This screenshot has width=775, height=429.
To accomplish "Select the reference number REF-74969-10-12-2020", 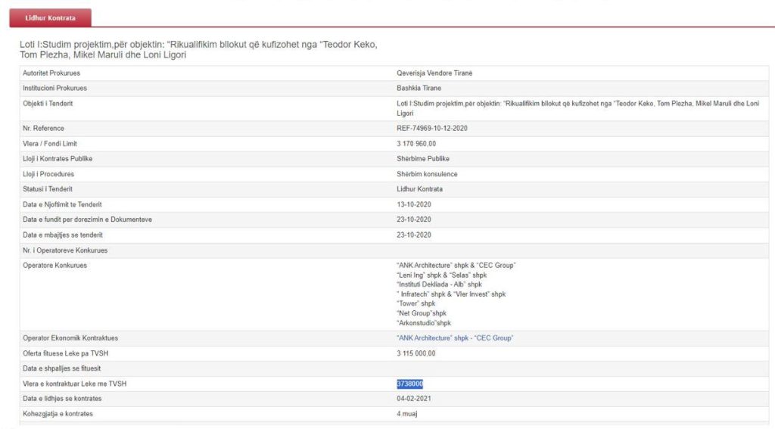I will 432,128.
